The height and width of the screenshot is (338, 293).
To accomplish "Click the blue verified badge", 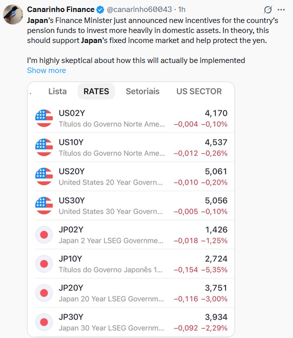I will (100, 9).
